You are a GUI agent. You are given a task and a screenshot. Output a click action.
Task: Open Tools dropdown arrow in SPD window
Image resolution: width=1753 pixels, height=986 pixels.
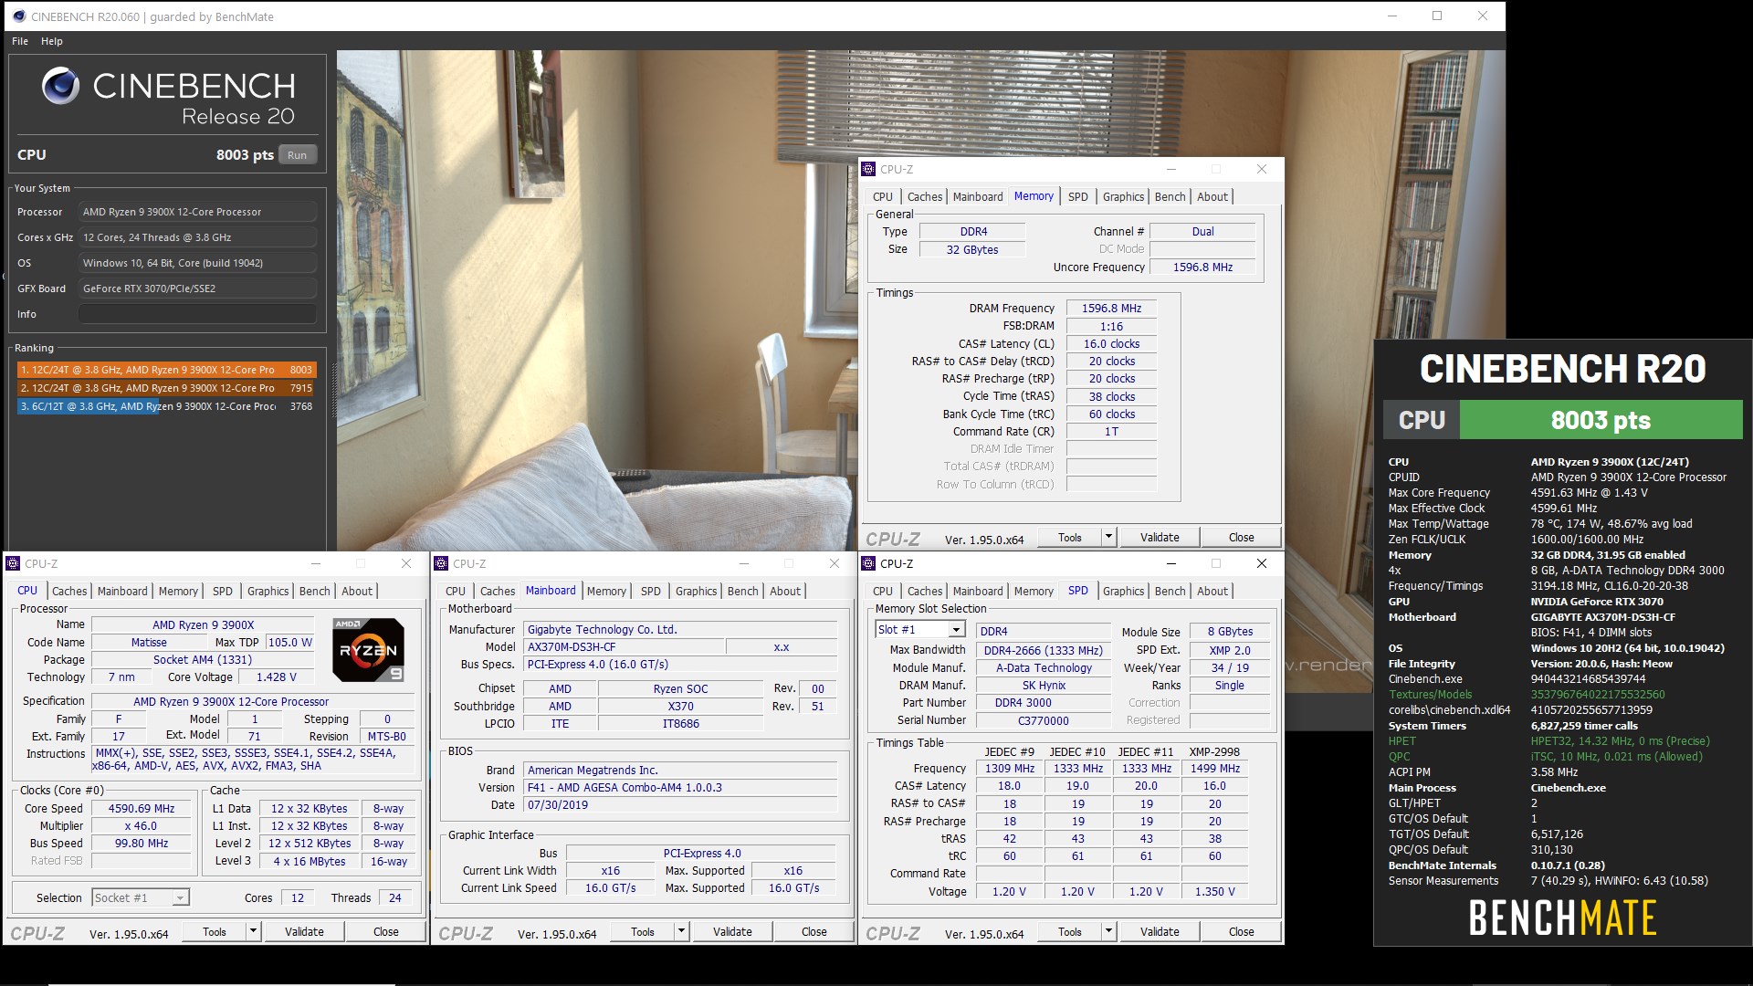(1108, 931)
